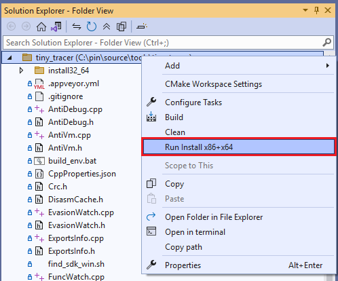
Task: Click the arrow icon beside Open Folder in File Explorer
Action: point(151,217)
